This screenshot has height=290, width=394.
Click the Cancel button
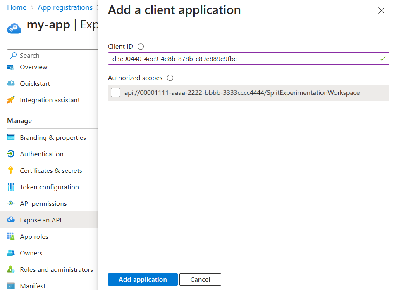pos(200,279)
